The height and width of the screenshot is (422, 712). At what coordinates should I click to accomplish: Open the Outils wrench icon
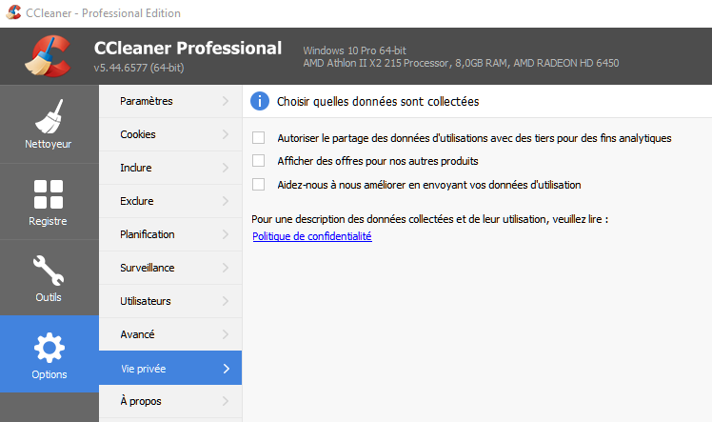click(x=49, y=271)
